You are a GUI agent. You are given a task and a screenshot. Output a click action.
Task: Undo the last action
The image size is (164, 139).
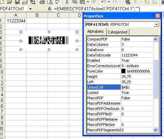coord(103,2)
